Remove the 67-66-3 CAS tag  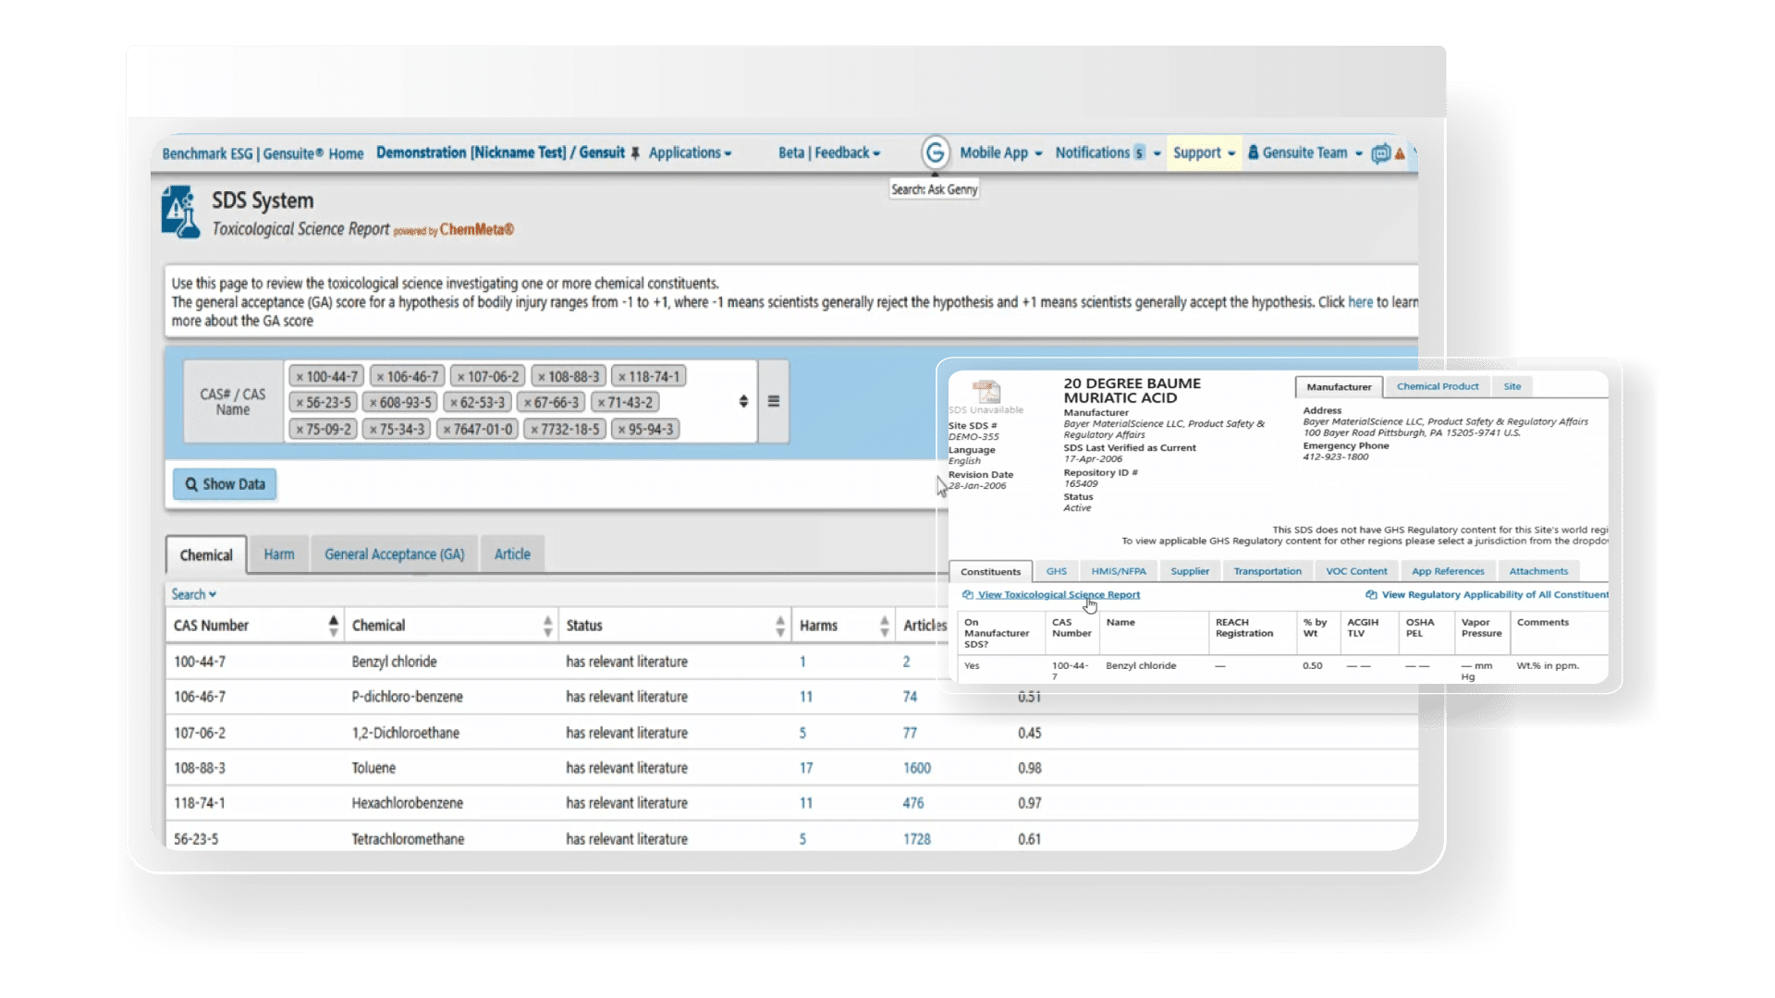tap(527, 403)
